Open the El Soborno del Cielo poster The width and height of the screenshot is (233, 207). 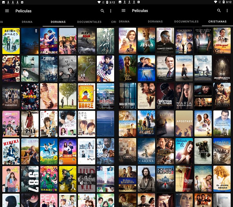184,179
